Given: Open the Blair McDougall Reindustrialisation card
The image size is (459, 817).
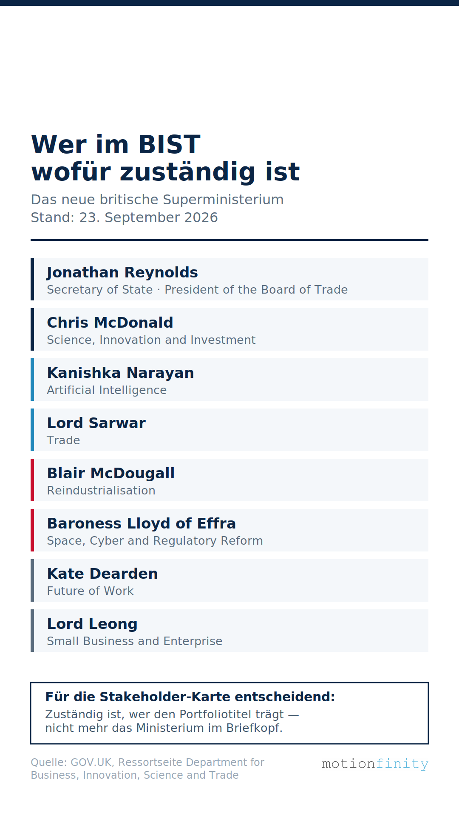Looking at the screenshot, I should [x=229, y=480].
